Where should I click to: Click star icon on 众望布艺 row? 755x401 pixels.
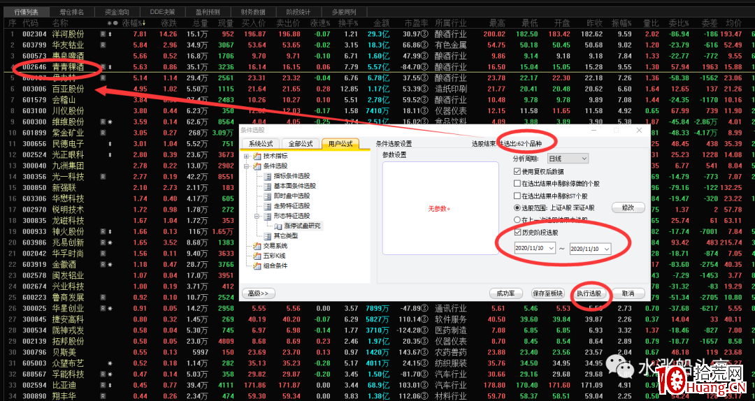110,363
